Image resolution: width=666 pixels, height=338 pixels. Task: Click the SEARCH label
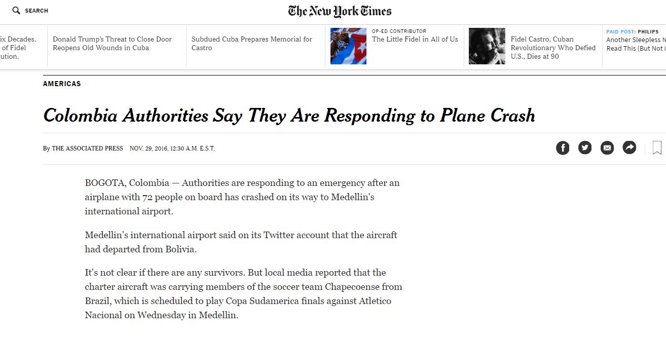pos(36,11)
